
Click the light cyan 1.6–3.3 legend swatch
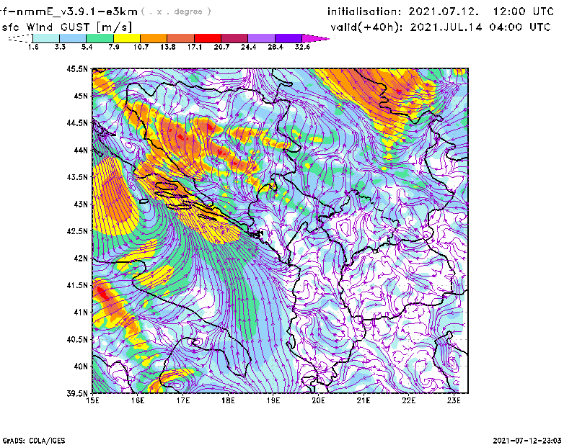(46, 38)
